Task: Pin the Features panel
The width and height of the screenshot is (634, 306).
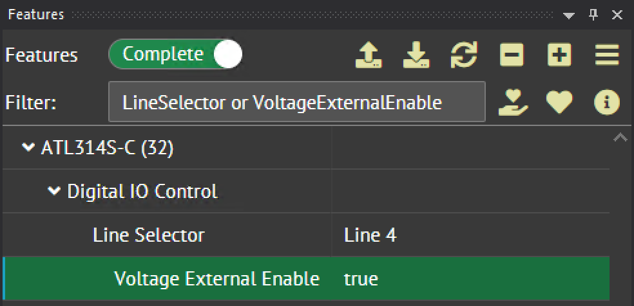Action: point(593,14)
